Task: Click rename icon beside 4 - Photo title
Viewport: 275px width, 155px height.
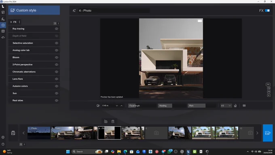Action: [x=74, y=11]
